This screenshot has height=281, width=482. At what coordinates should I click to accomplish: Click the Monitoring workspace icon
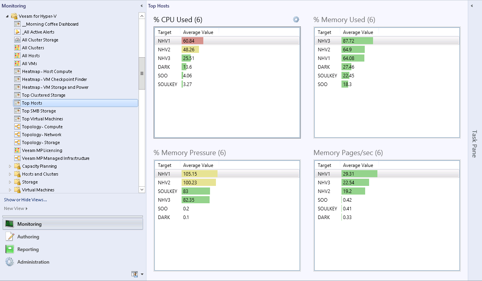pyautogui.click(x=9, y=224)
